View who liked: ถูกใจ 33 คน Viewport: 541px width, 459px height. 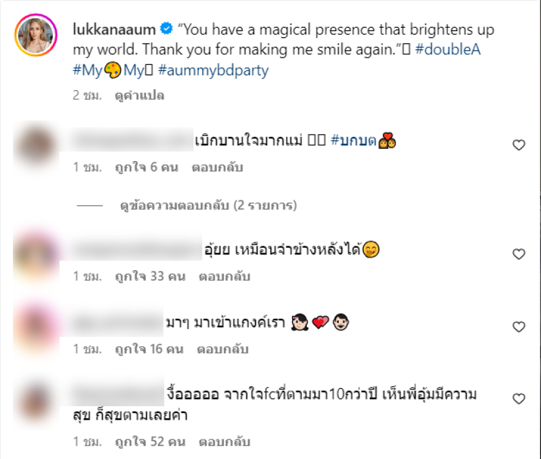pos(150,277)
